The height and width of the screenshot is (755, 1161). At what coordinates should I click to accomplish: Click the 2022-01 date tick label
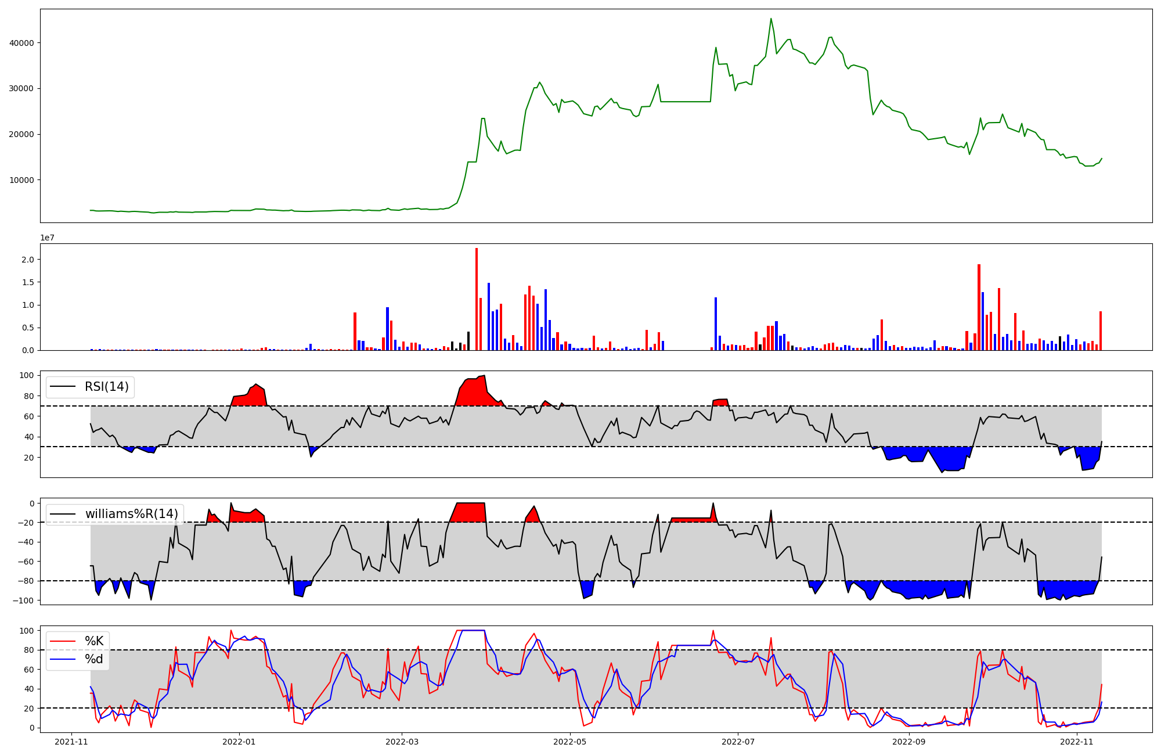[239, 742]
